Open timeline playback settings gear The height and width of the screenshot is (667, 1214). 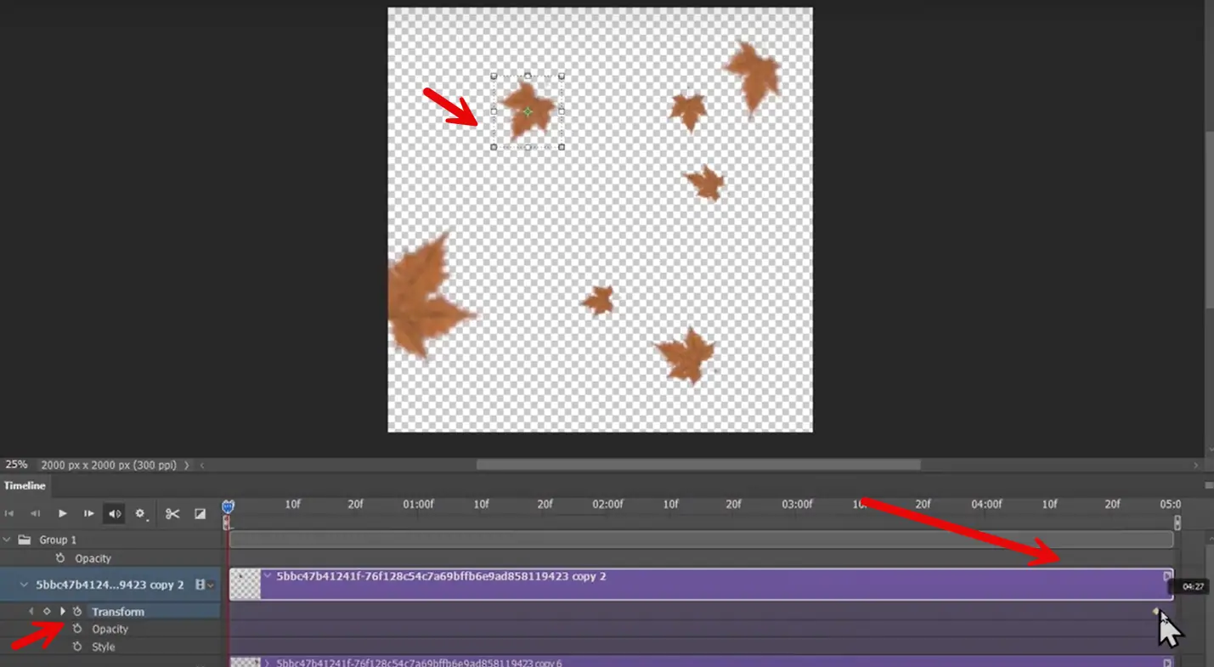pyautogui.click(x=141, y=514)
